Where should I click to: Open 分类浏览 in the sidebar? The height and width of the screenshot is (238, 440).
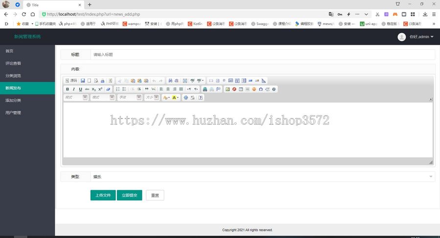click(x=27, y=76)
